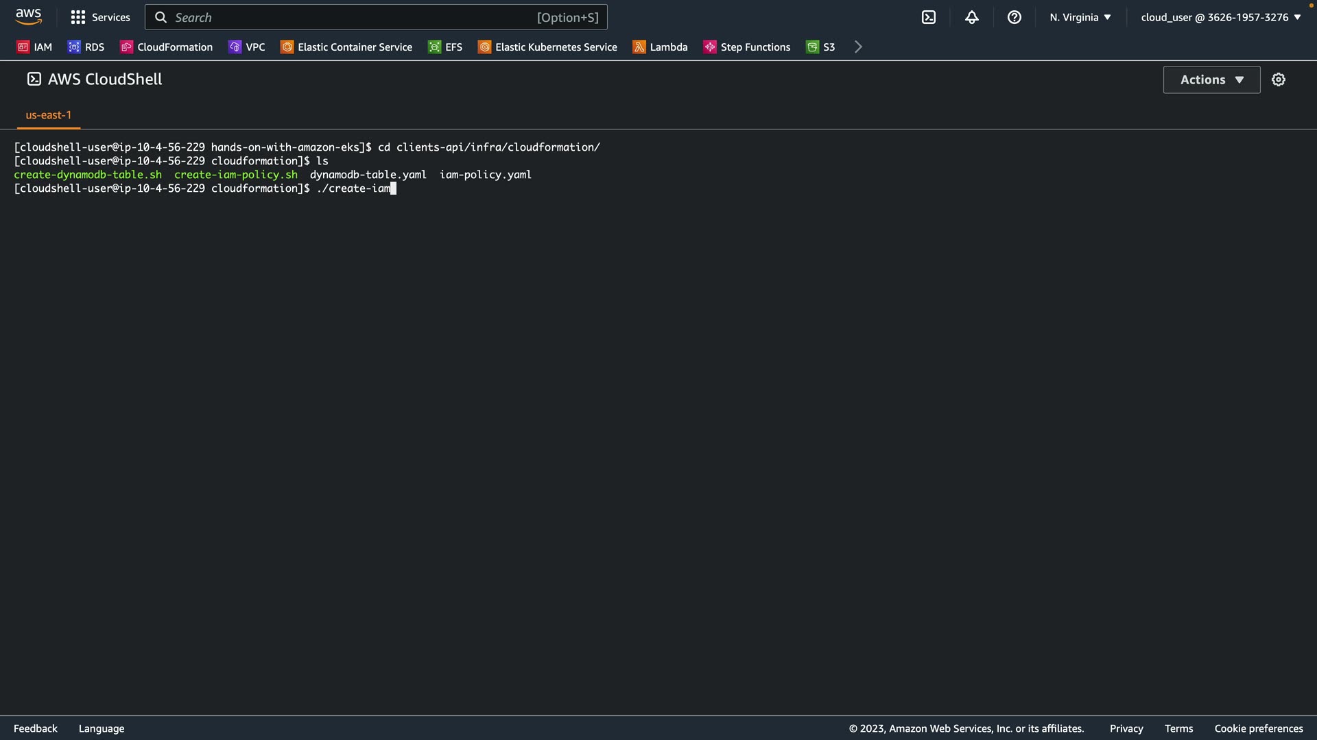The image size is (1317, 740).
Task: Open the Services grid menu
Action: coord(100,17)
